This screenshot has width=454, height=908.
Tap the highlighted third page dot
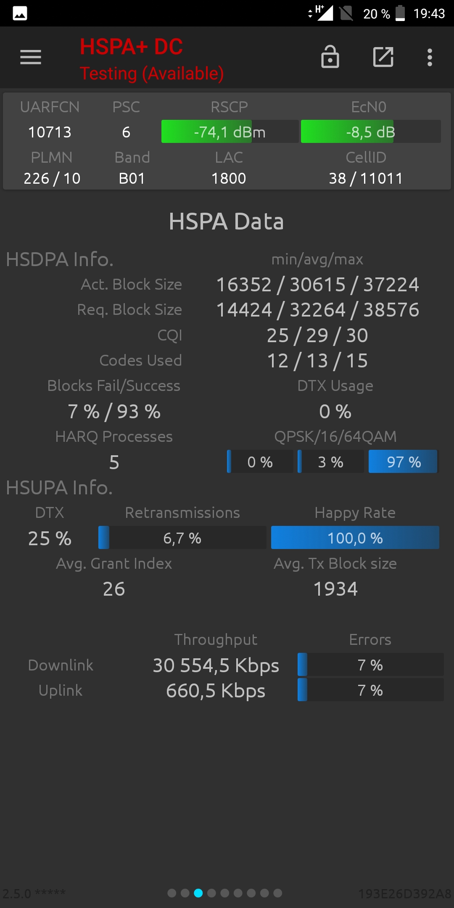[x=198, y=893]
